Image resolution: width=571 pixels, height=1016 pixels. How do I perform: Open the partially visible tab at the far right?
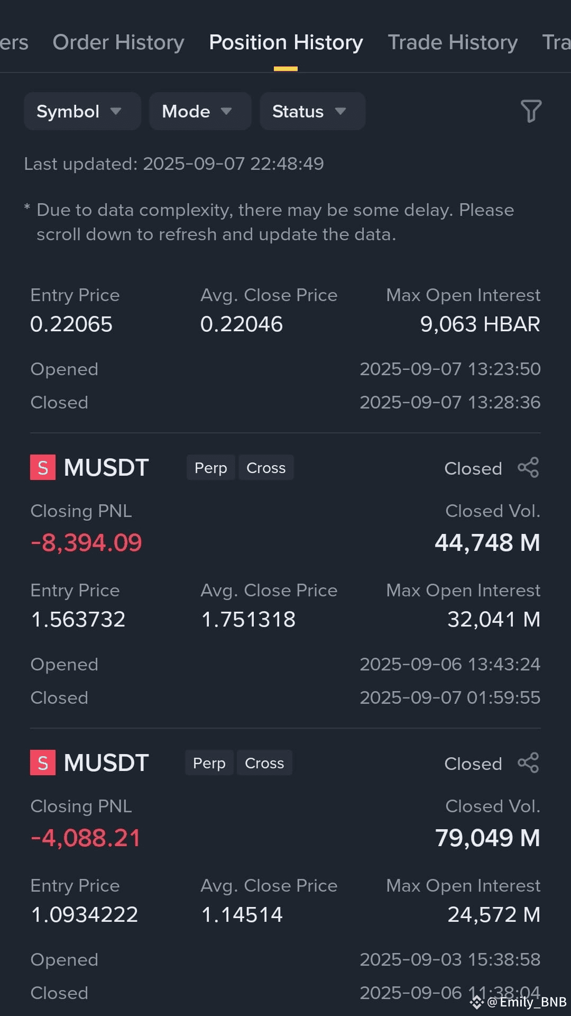(x=557, y=42)
